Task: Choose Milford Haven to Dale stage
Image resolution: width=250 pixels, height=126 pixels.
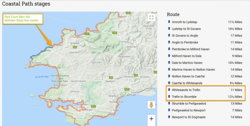Action: tap(186, 56)
